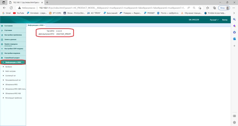Toggle the sidebar hide icon
The image size is (238, 126).
pos(234,116)
